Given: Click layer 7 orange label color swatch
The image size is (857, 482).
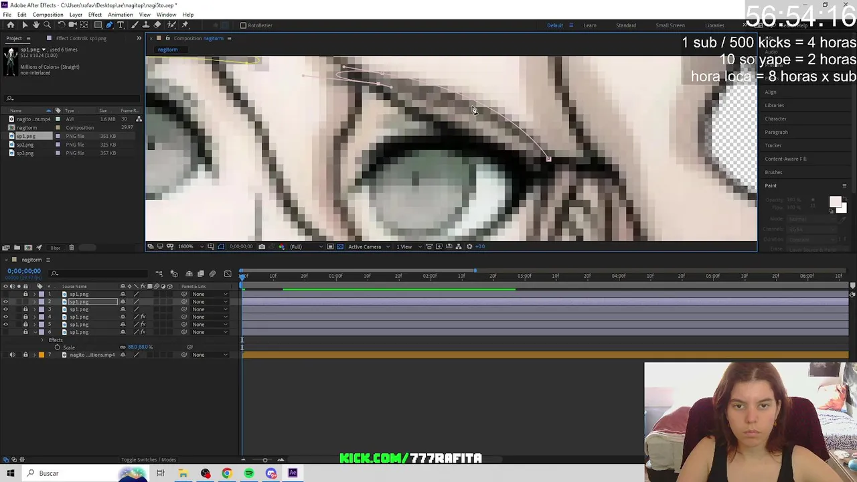Looking at the screenshot, I should [42, 355].
